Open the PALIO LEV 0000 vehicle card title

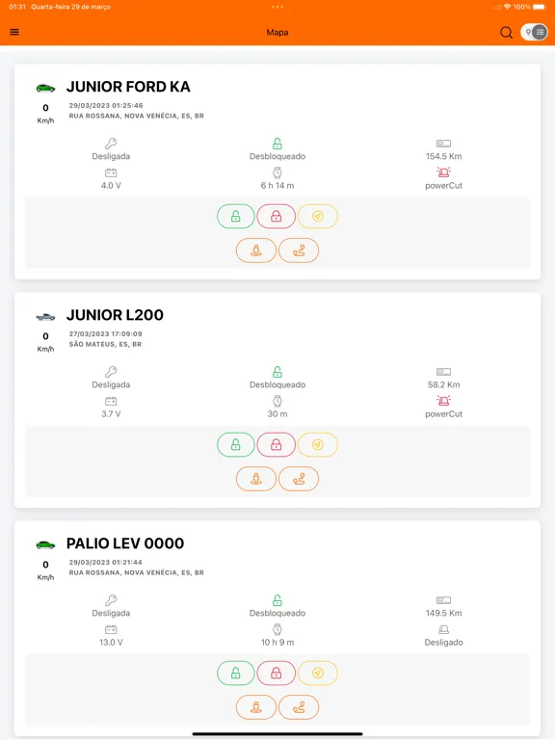coord(125,543)
